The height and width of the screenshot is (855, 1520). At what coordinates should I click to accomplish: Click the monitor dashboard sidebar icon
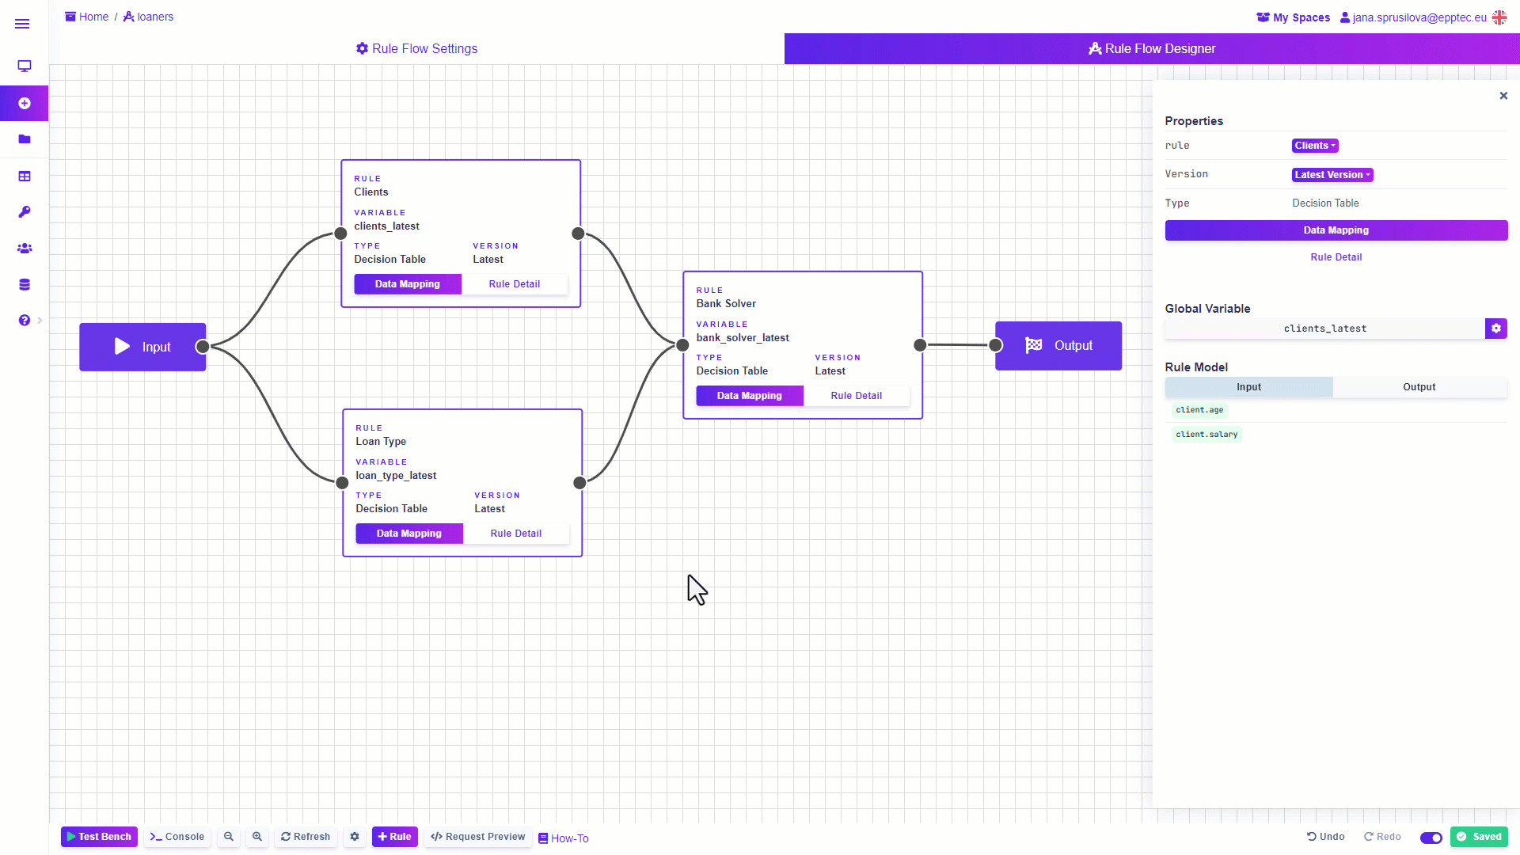[x=25, y=66]
